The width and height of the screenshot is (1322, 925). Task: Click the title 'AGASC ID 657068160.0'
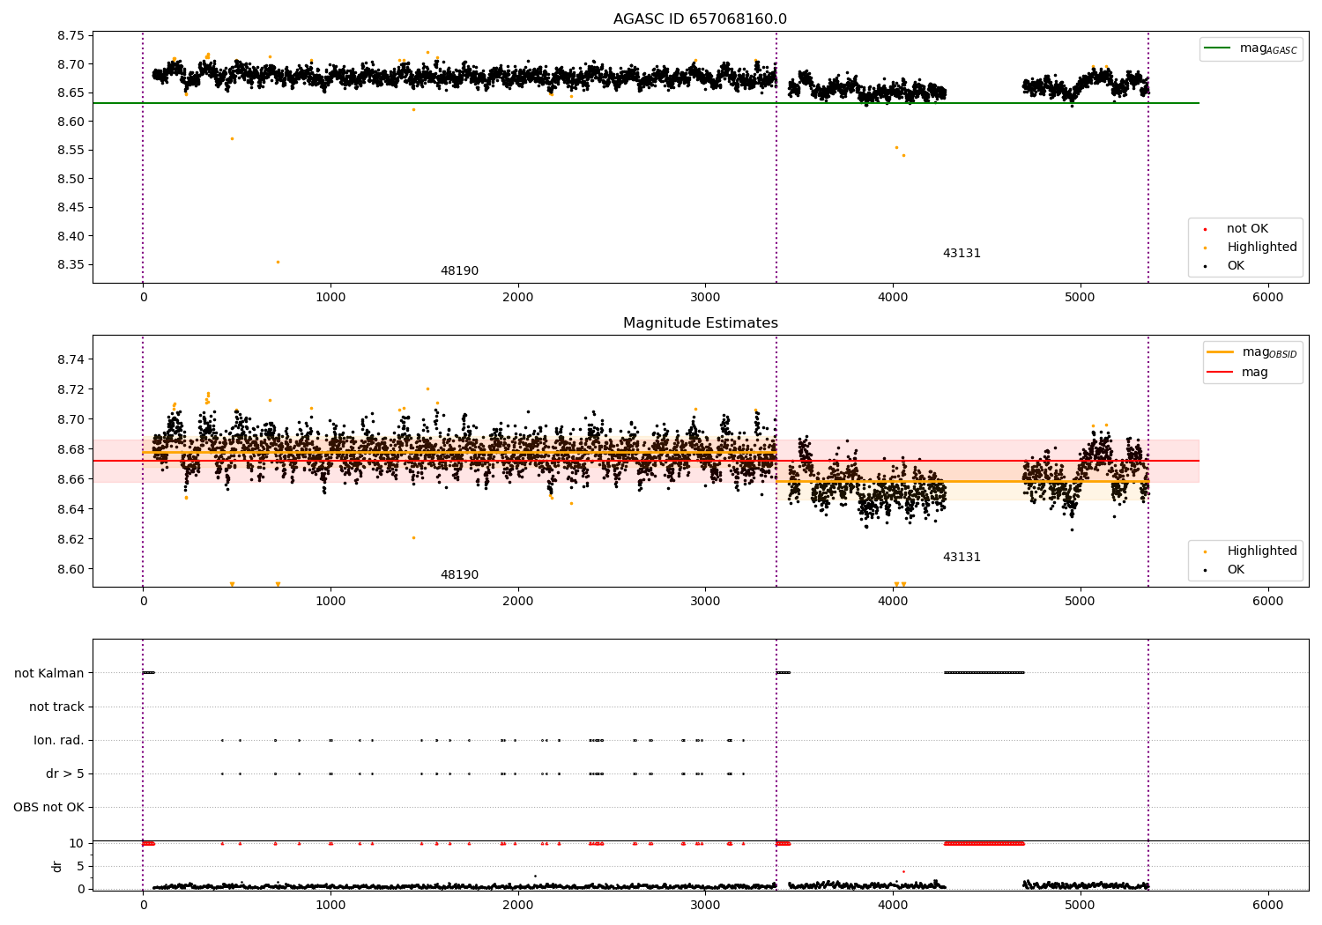pos(700,19)
